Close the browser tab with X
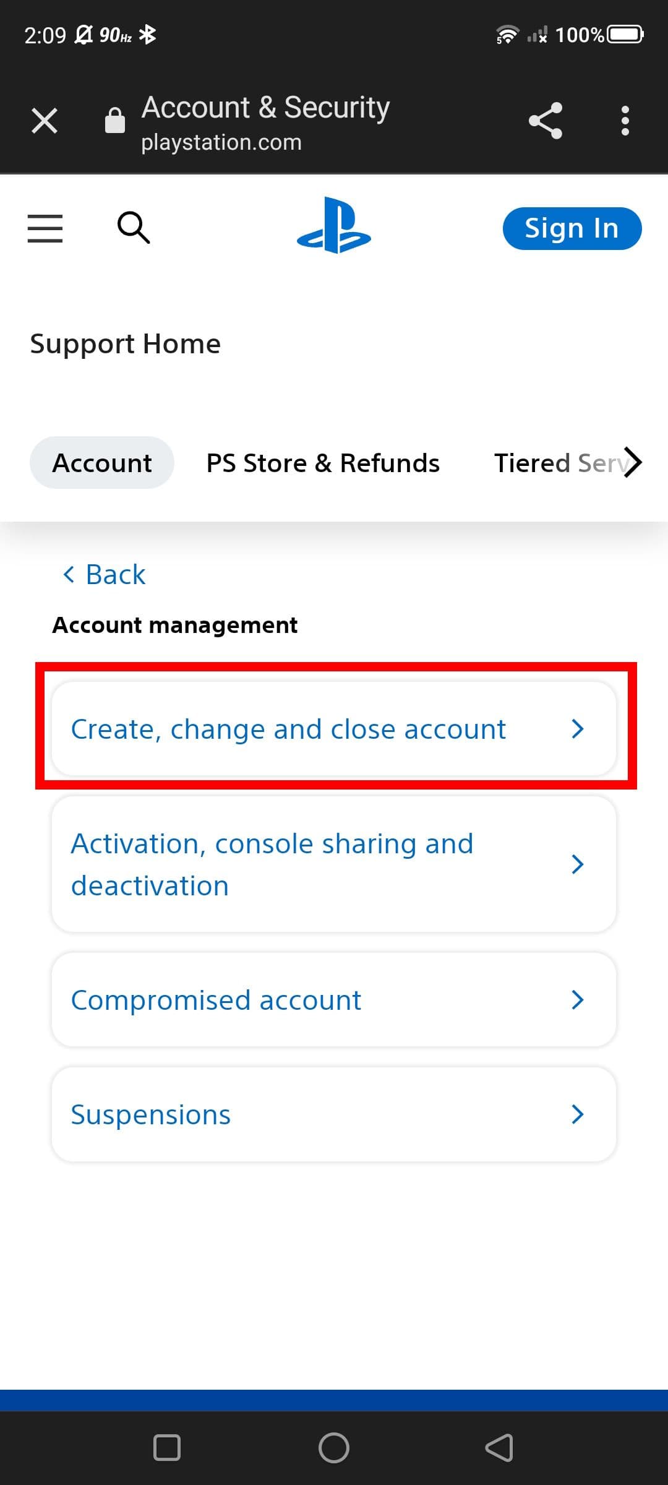Viewport: 668px width, 1485px height. point(45,121)
